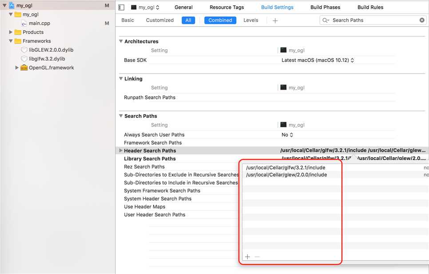429x274 pixels.
Task: Open the my_ogl target selector dropdown
Action: [145, 8]
